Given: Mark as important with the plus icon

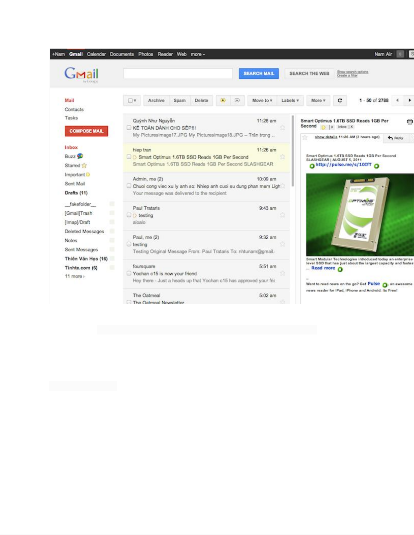Looking at the screenshot, I should click(x=223, y=101).
